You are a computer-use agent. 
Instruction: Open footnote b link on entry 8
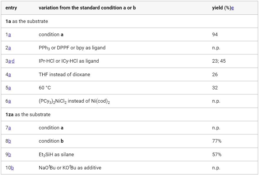[10, 141]
